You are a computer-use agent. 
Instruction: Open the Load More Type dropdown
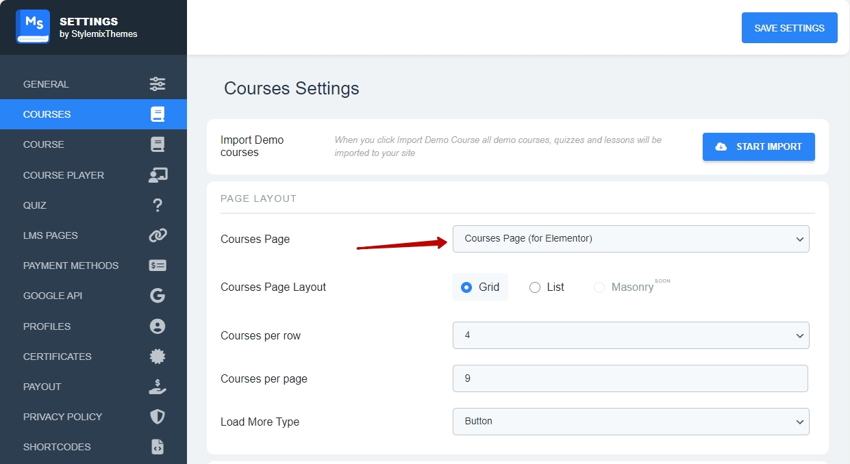click(x=630, y=422)
